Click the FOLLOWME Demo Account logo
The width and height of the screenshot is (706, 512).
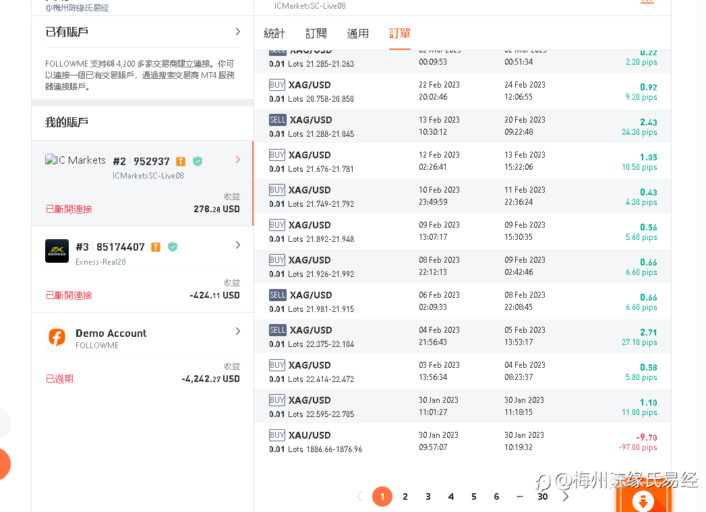pyautogui.click(x=57, y=337)
